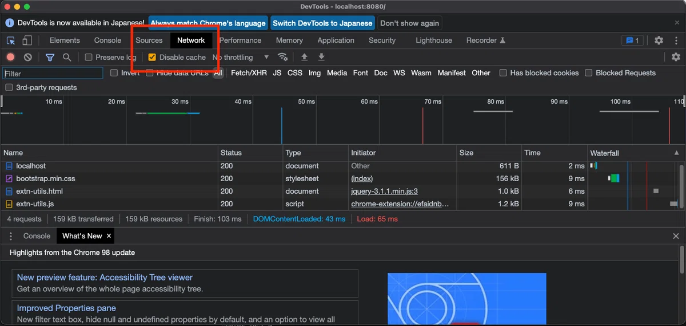The height and width of the screenshot is (326, 686).
Task: Click the bootstrap.min.css stylesheet file icon
Action: click(x=9, y=178)
